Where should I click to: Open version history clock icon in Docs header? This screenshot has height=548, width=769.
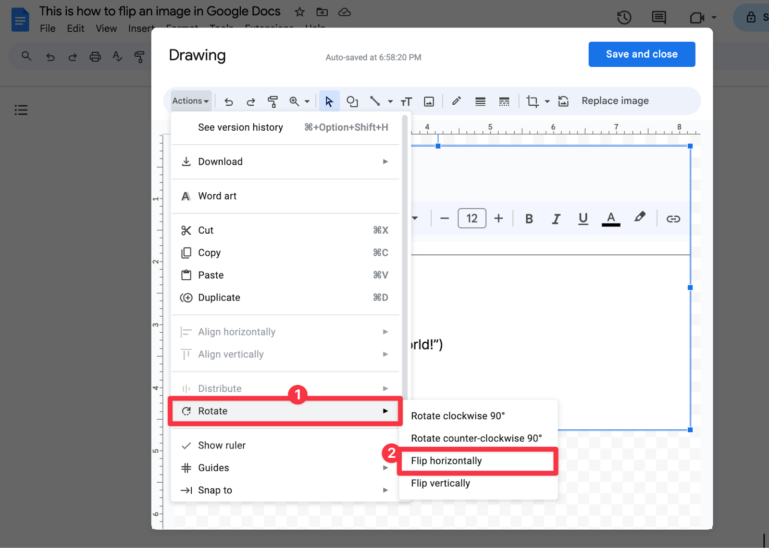(x=624, y=18)
